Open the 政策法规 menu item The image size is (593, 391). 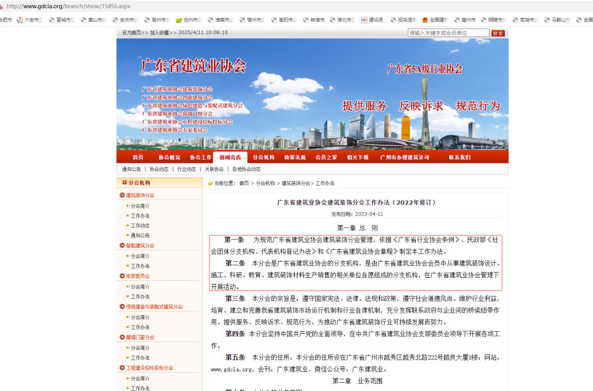coord(295,157)
